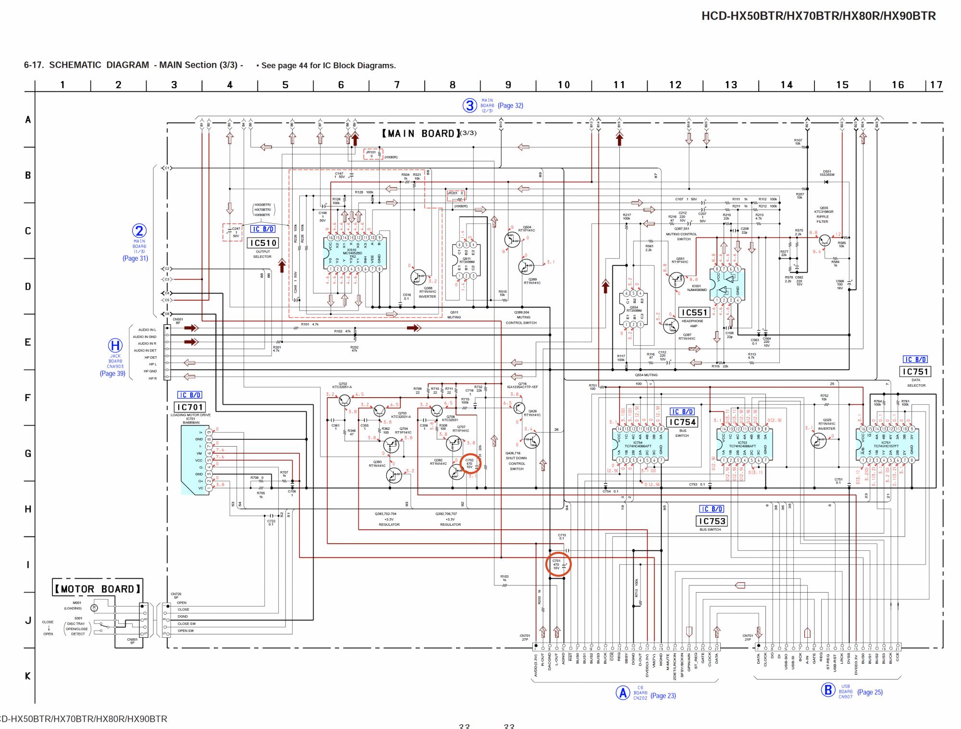
Task: Select the red-circled C702 capacitor
Action: coord(470,463)
